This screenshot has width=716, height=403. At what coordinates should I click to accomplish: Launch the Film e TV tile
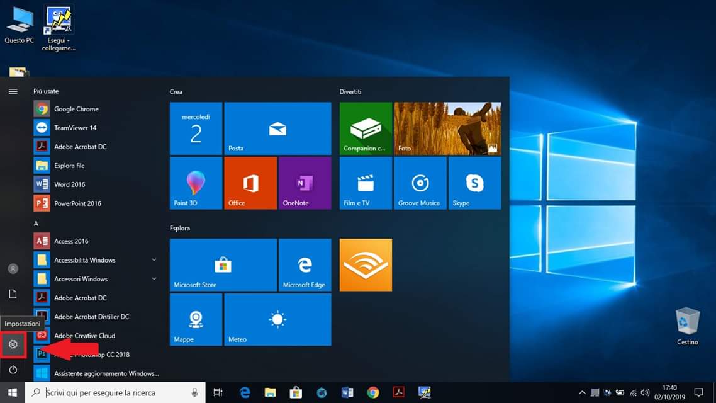pyautogui.click(x=366, y=183)
